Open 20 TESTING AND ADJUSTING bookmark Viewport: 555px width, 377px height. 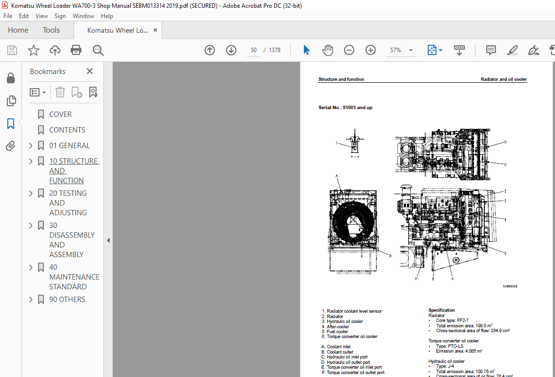click(68, 203)
